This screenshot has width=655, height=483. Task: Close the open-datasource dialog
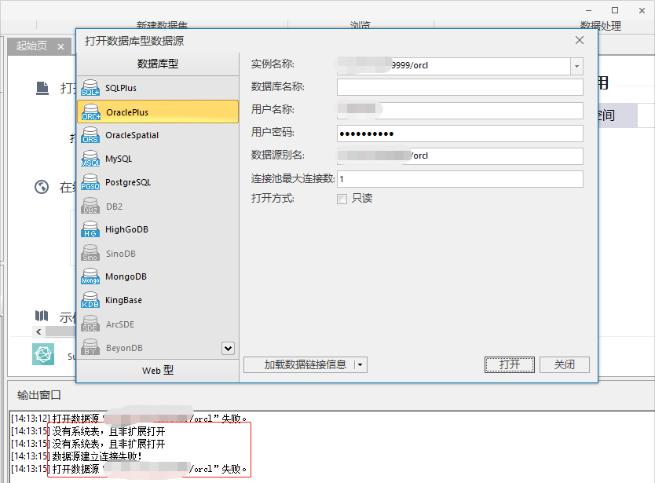click(x=580, y=40)
